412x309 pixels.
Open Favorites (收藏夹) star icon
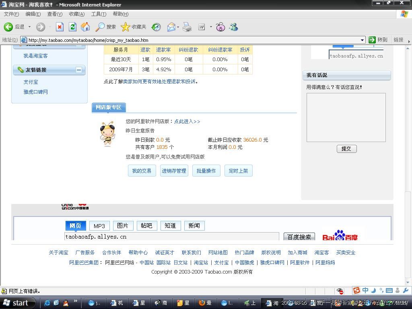(x=134, y=27)
